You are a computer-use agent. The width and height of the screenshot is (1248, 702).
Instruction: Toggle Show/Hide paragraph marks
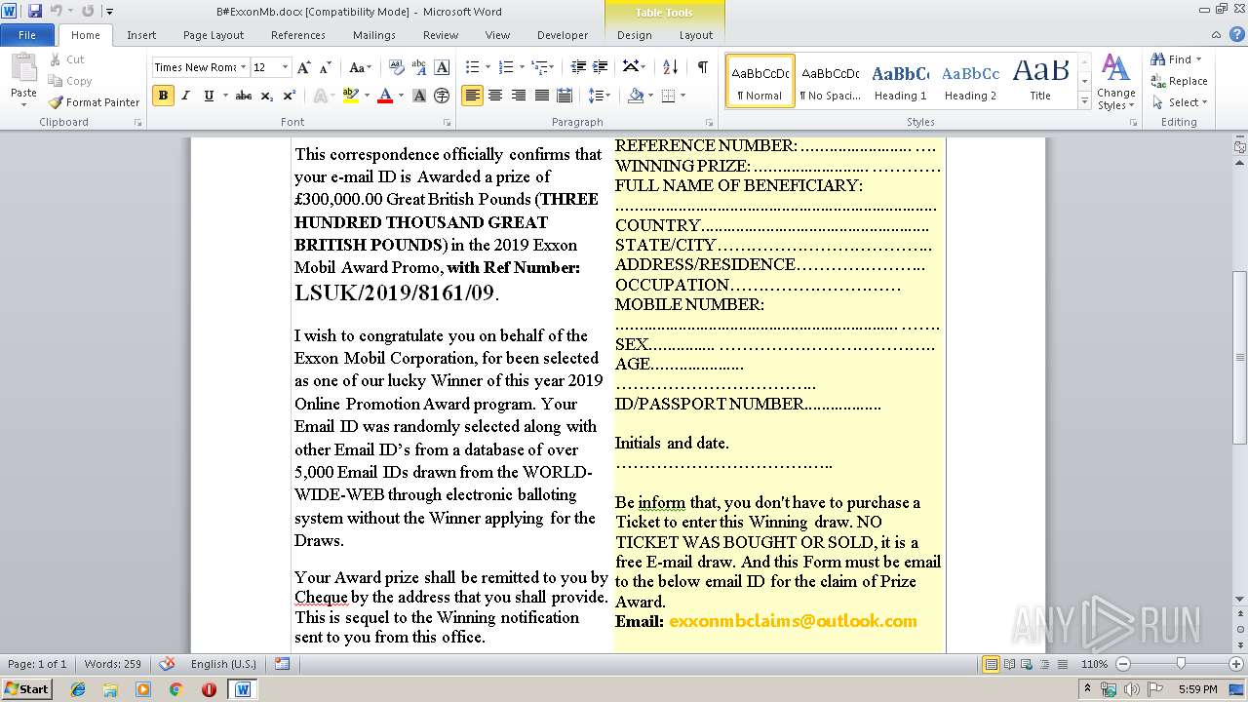pos(702,67)
